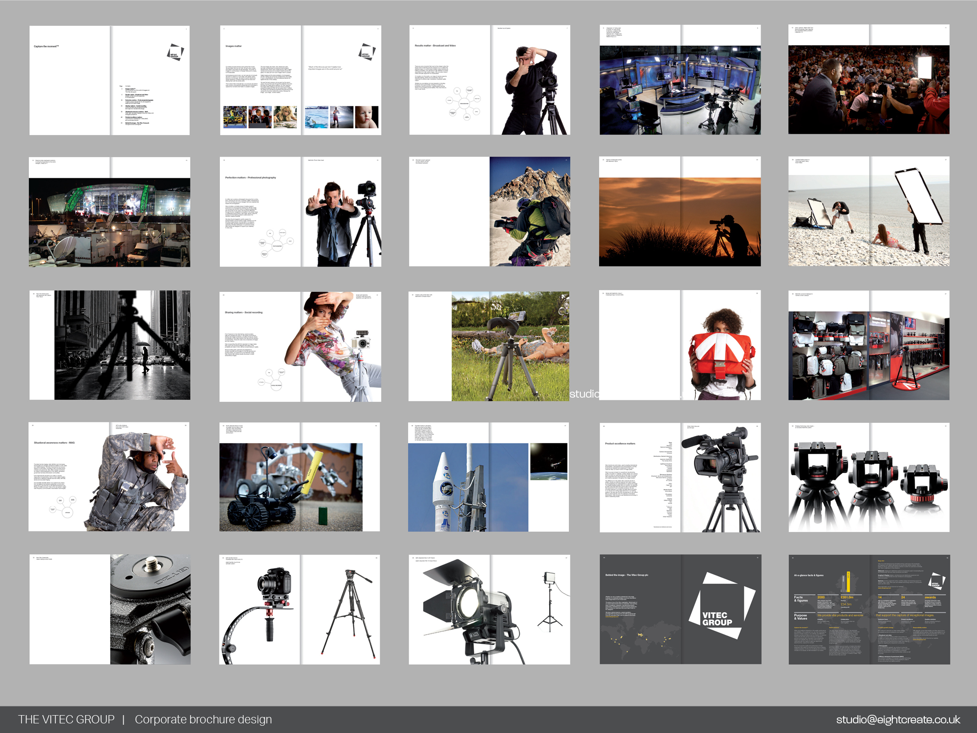This screenshot has height=733, width=977.
Task: Select the VITEC GROUP logo on the contents spread
Action: 175,52
